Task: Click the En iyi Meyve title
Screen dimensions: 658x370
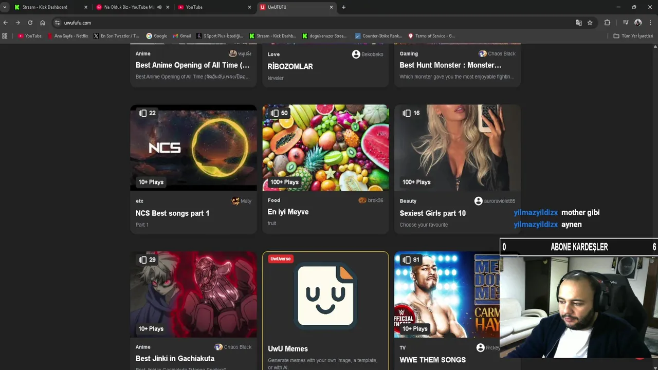Action: [x=288, y=212]
